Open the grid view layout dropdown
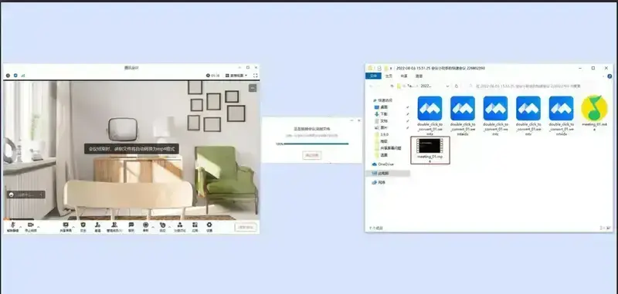 coord(236,75)
